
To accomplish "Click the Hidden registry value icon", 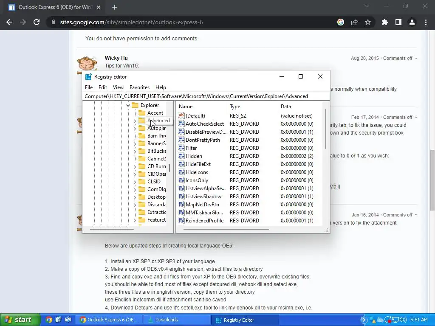I will coord(181,156).
